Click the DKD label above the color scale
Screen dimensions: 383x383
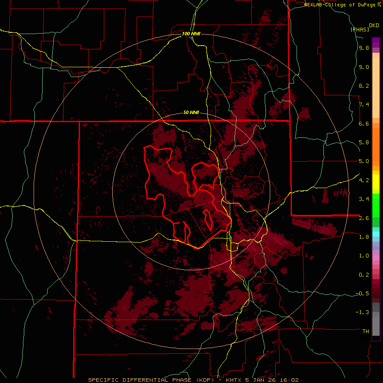374,26
